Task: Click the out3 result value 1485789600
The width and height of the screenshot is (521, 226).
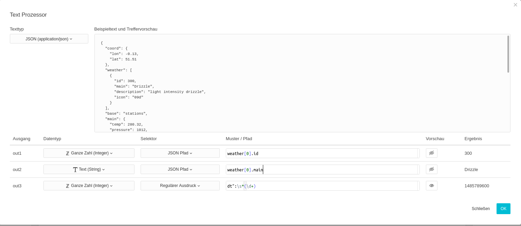Action: (477, 186)
